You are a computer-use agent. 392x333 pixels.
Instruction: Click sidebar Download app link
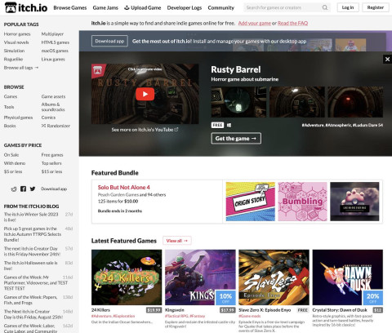tap(54, 189)
